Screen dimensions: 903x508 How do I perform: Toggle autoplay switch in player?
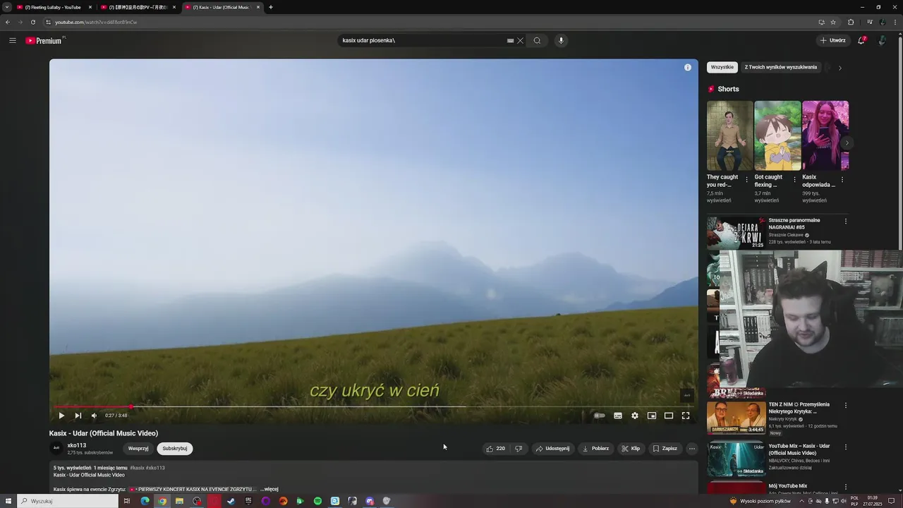coord(599,416)
